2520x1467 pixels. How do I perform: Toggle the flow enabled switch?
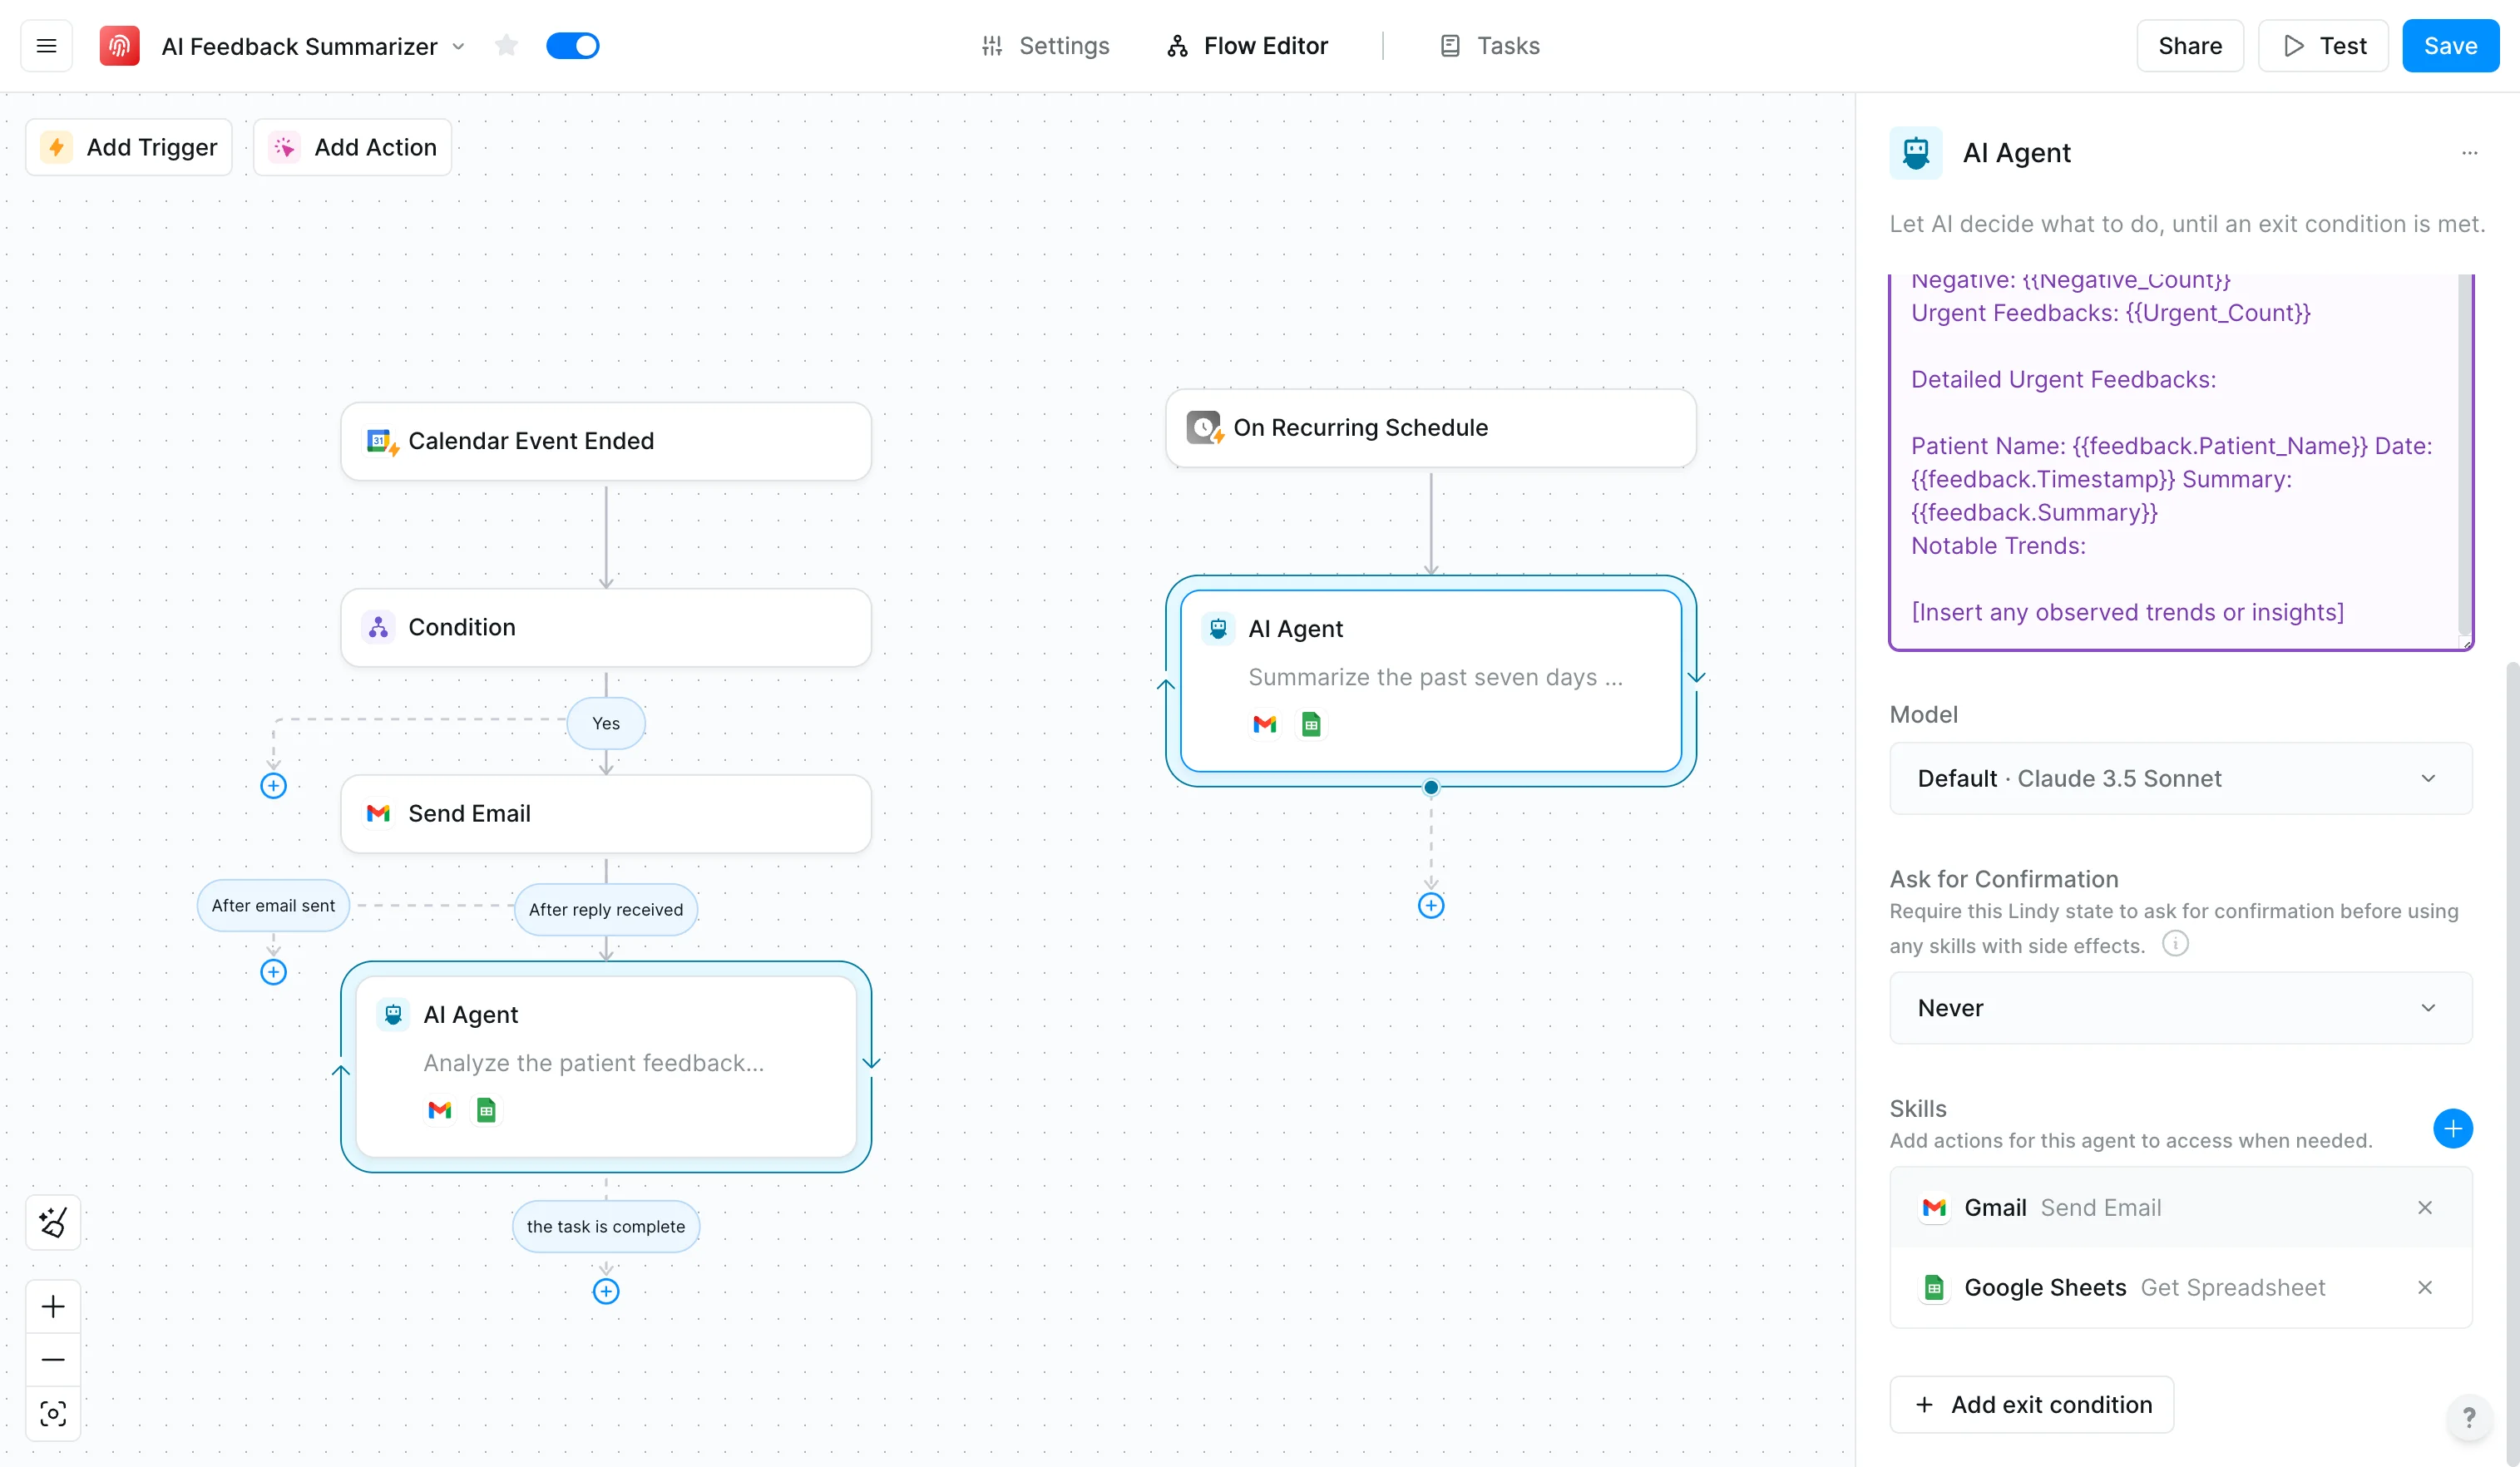[x=573, y=46]
